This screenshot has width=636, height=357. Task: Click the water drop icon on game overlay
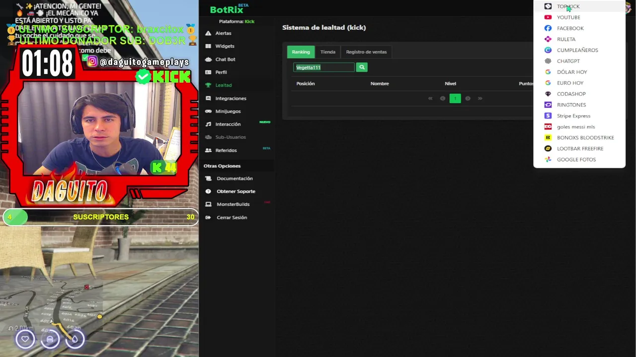(x=75, y=339)
